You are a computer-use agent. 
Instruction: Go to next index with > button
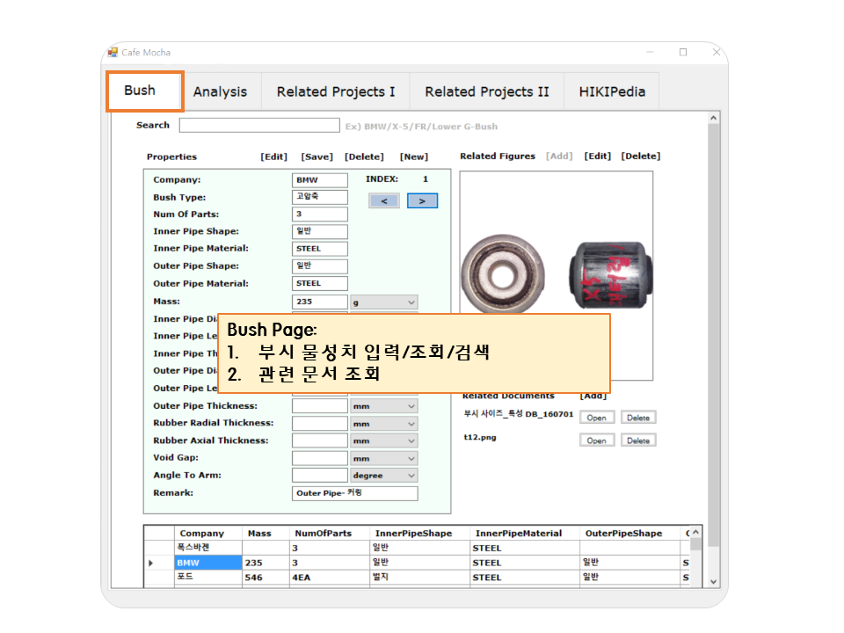coord(423,200)
